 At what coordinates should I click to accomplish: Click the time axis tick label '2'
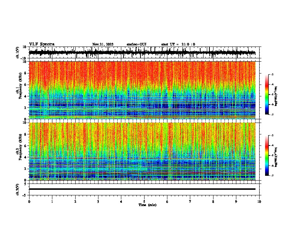tap(75, 202)
